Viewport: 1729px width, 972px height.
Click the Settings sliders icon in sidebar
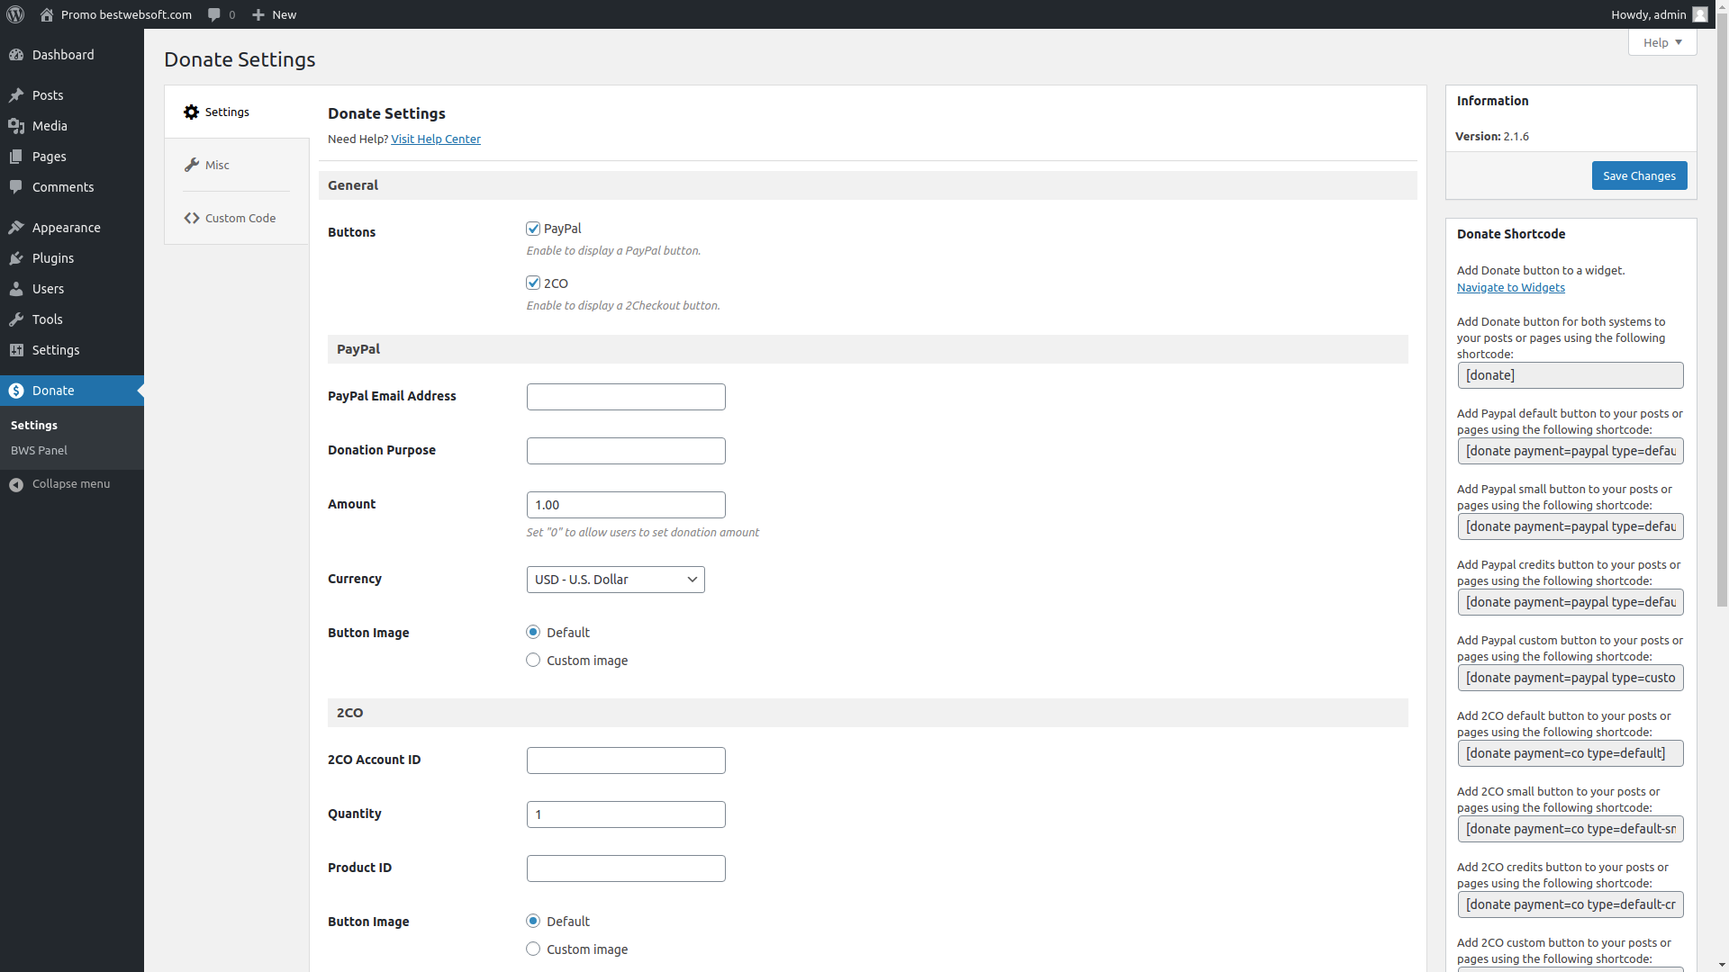click(x=16, y=350)
